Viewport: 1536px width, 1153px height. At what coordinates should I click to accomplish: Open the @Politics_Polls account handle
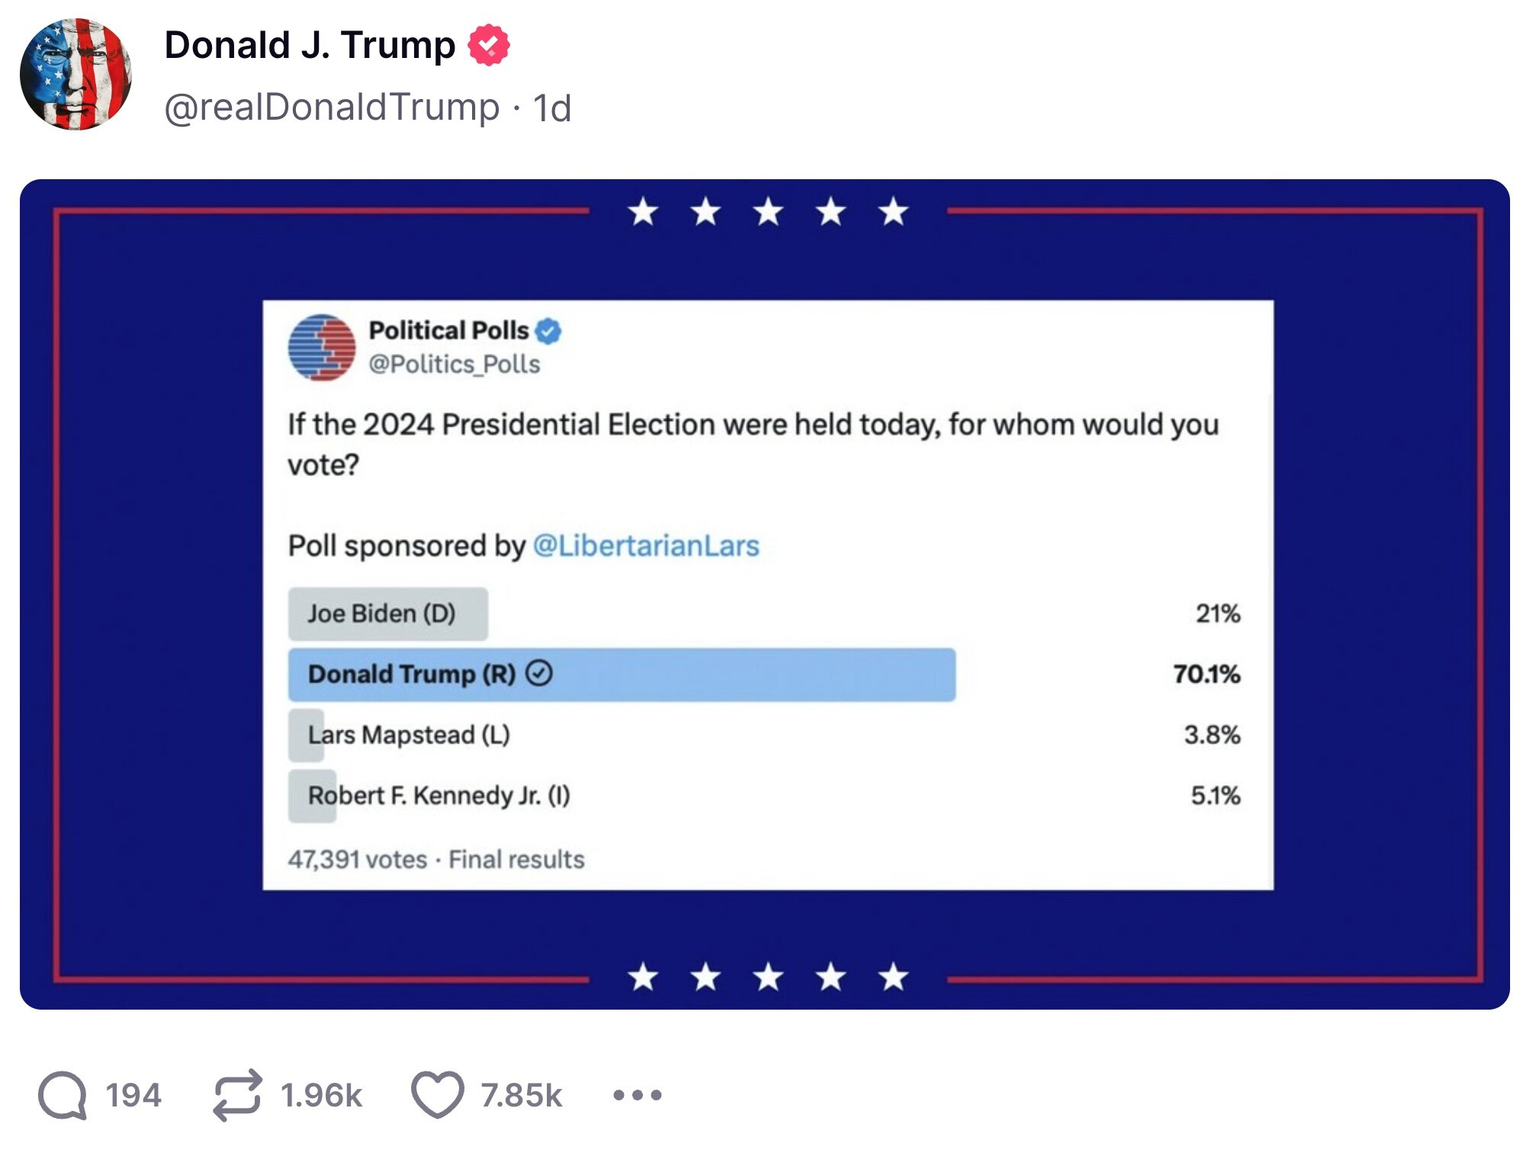pos(454,365)
